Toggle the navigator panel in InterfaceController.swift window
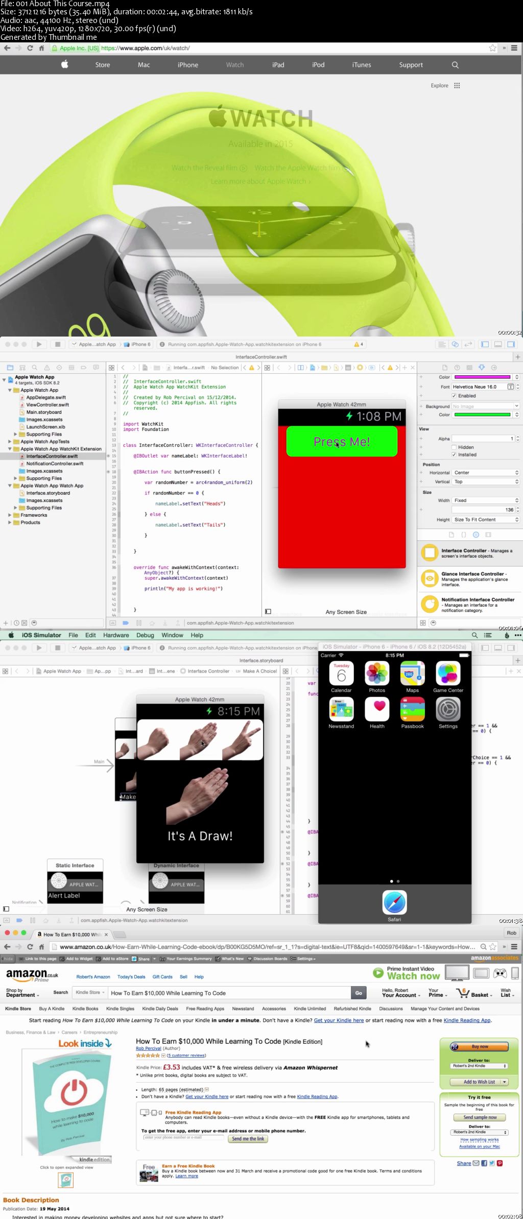The image size is (523, 1219). point(485,344)
